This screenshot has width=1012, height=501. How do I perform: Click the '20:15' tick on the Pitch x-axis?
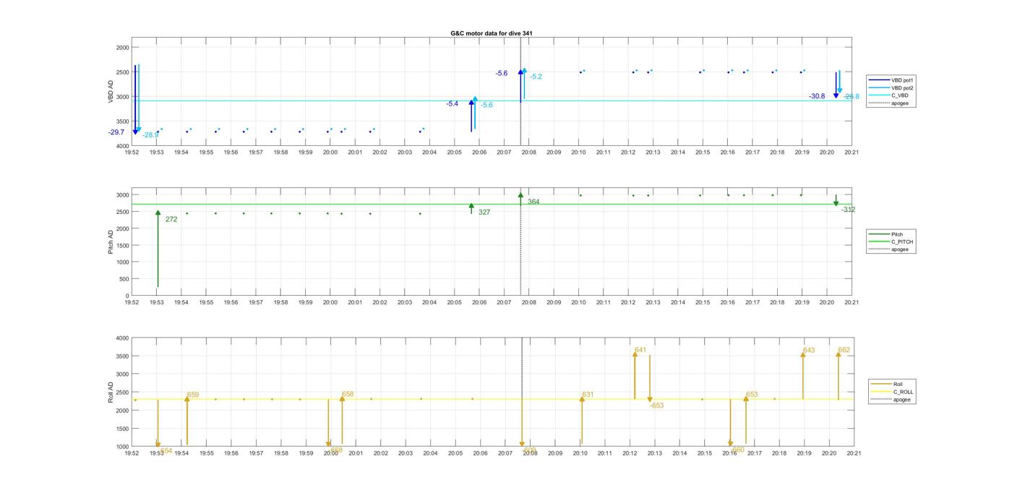tap(703, 303)
